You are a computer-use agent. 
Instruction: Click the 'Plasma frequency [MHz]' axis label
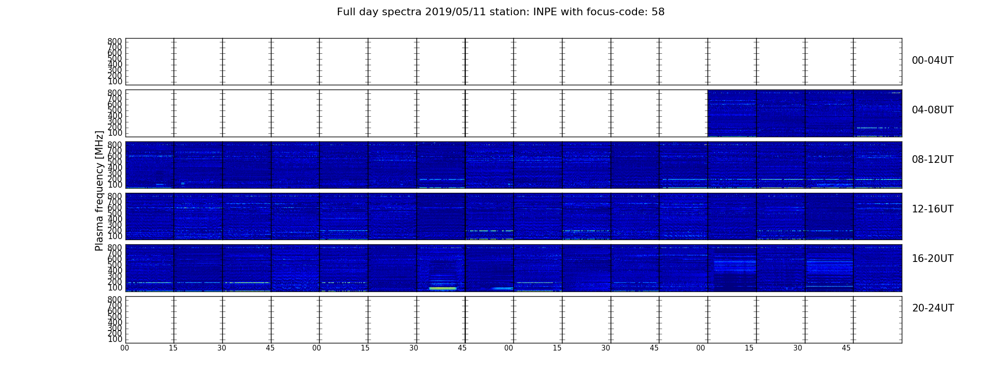pyautogui.click(x=99, y=190)
